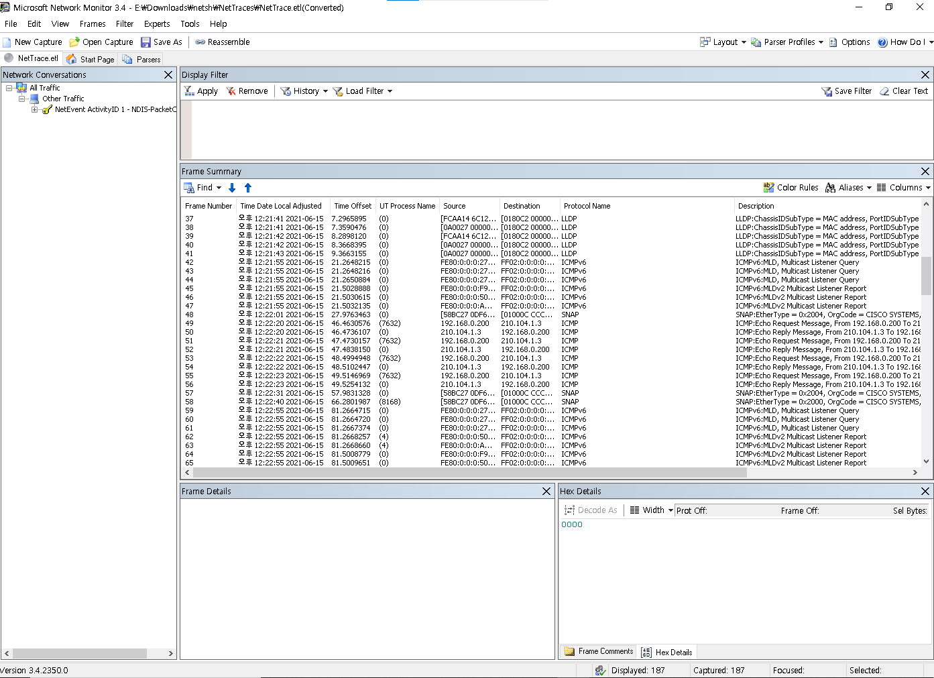Close the Frame Details pane
The height and width of the screenshot is (678, 934).
[546, 491]
